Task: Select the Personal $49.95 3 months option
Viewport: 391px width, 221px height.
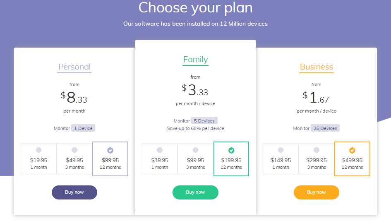Action: pos(74,159)
